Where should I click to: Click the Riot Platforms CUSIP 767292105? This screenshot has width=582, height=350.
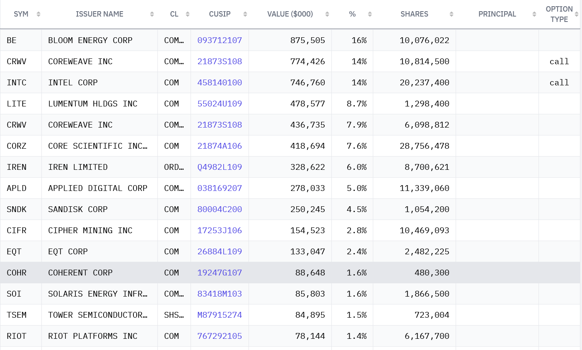tap(220, 336)
